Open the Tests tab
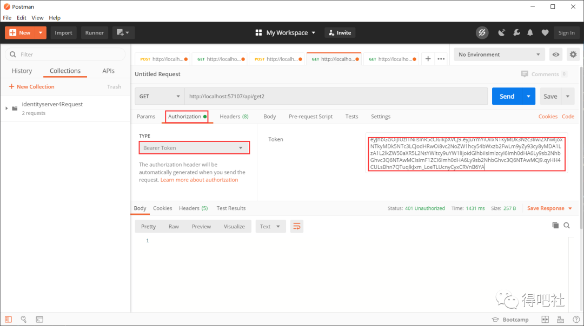The image size is (584, 326). point(351,117)
